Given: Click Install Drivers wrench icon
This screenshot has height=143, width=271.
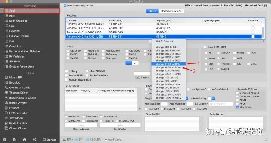Looking at the screenshot, I should pos(6,103).
